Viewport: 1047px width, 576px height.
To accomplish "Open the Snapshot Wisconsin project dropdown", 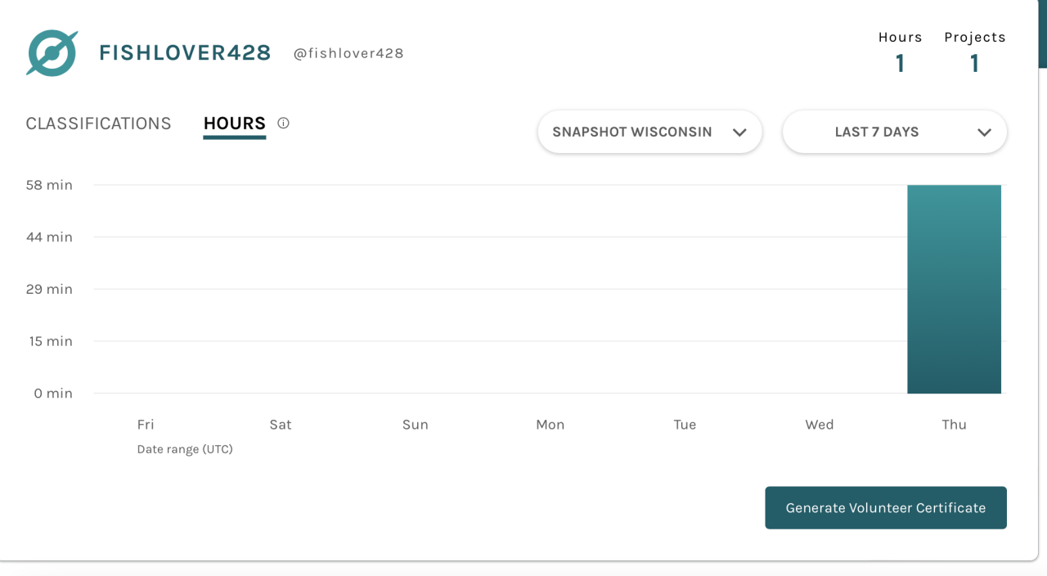I will coord(632,132).
